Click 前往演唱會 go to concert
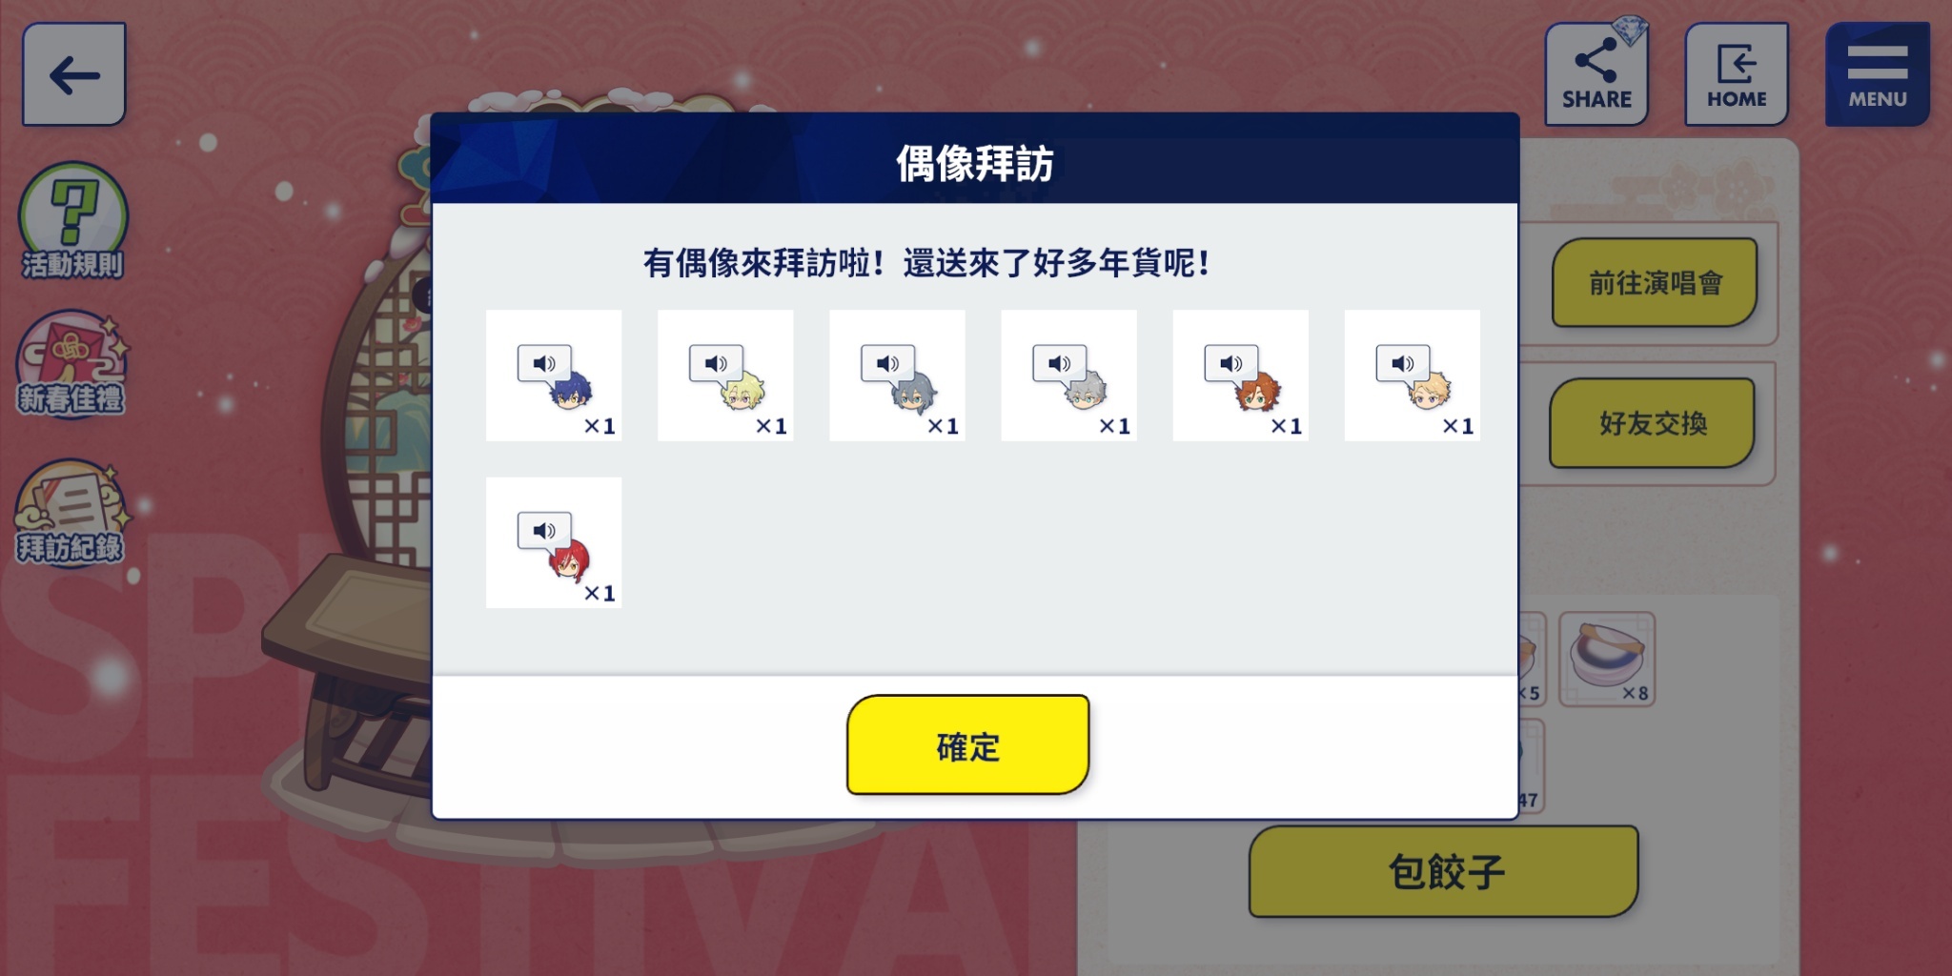Viewport: 1952px width, 976px height. (1655, 283)
